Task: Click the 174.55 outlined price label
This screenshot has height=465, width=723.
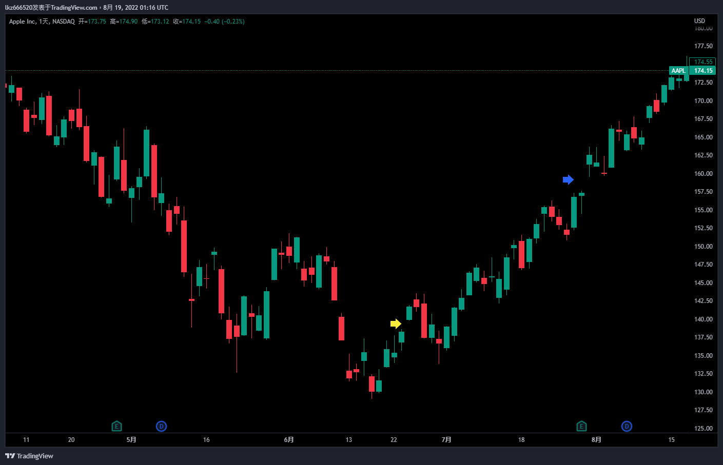Action: point(702,62)
